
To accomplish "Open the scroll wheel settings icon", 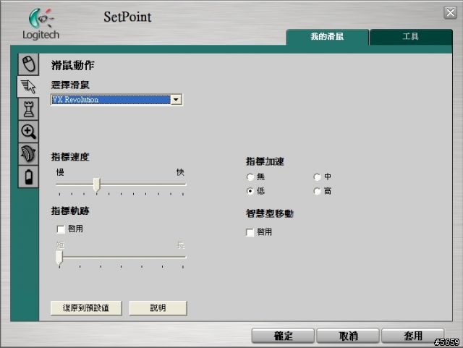I will (28, 154).
